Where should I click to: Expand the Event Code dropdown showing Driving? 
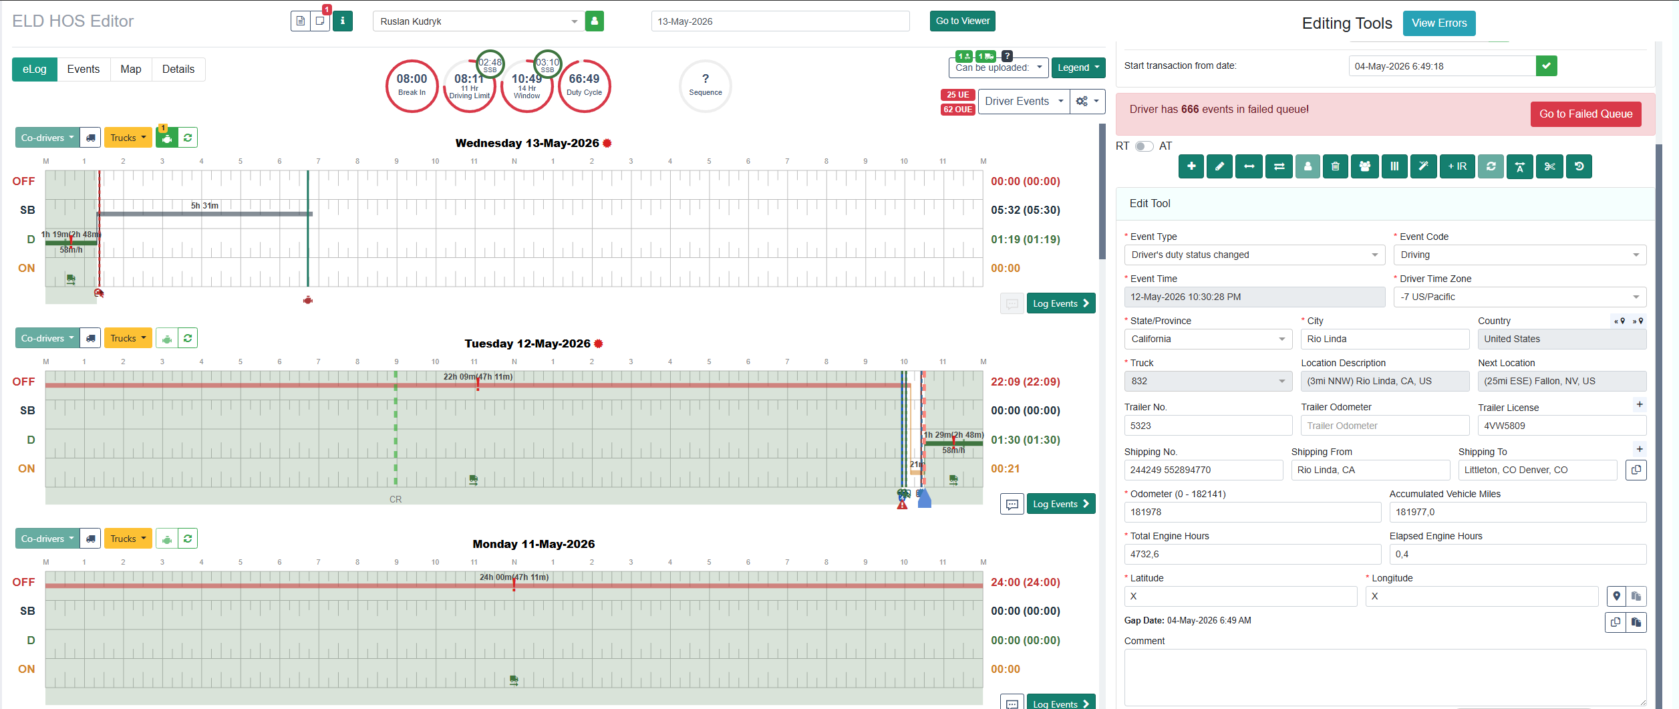1520,255
